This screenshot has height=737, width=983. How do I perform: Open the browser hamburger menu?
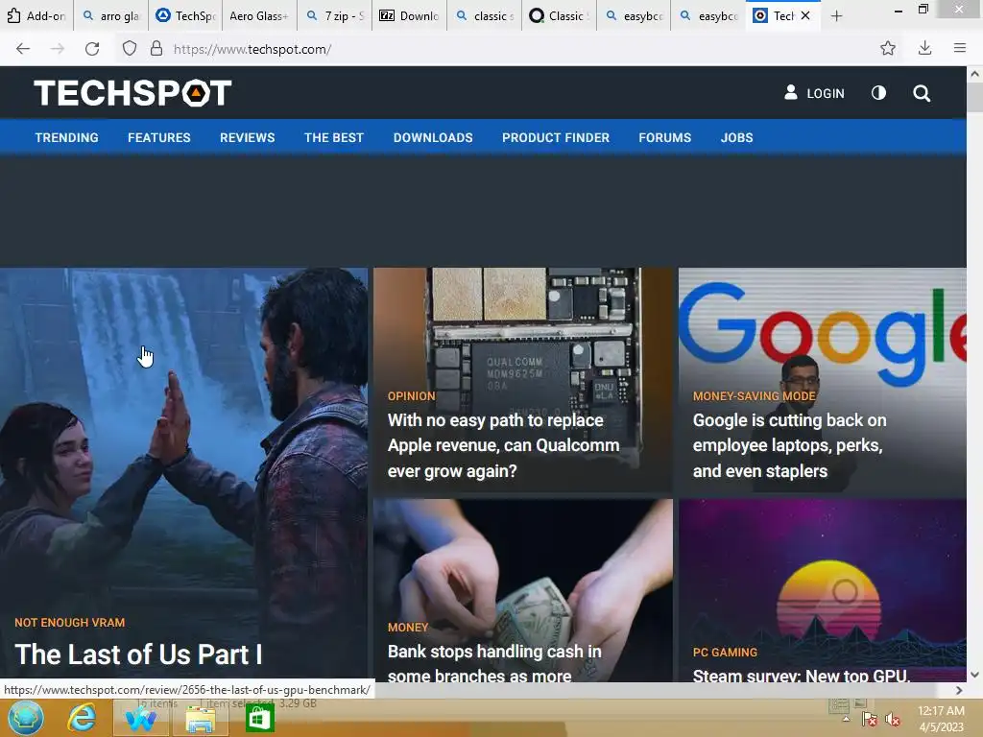pyautogui.click(x=959, y=48)
